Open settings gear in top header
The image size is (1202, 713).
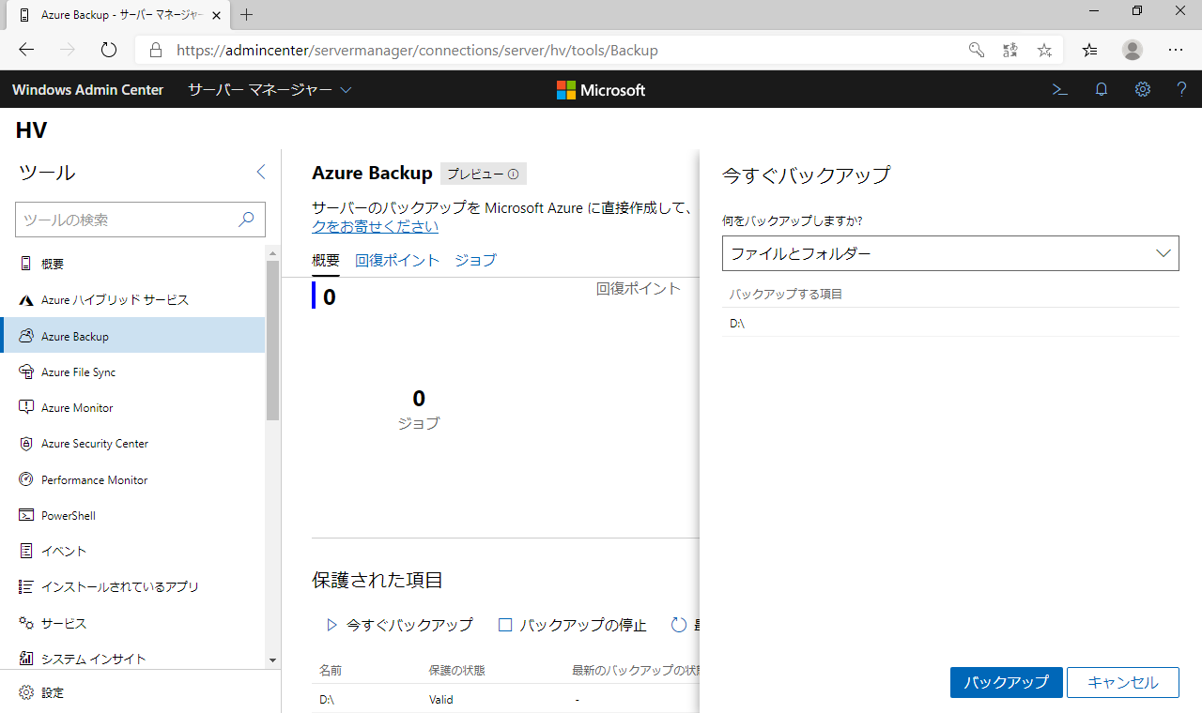point(1143,90)
